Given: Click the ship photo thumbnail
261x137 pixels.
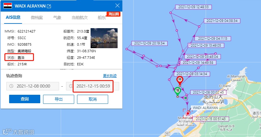Looking at the screenshot, I should 104,38.
